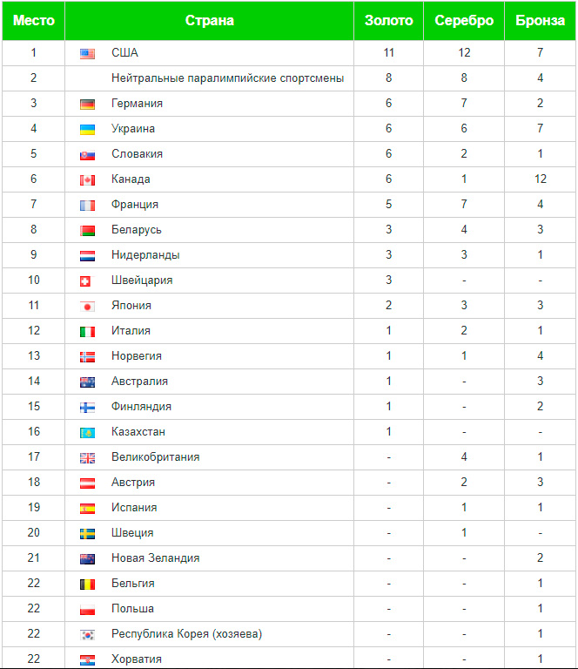The height and width of the screenshot is (669, 578).
Task: Click Canada's bronze count of 12
Action: click(x=541, y=179)
